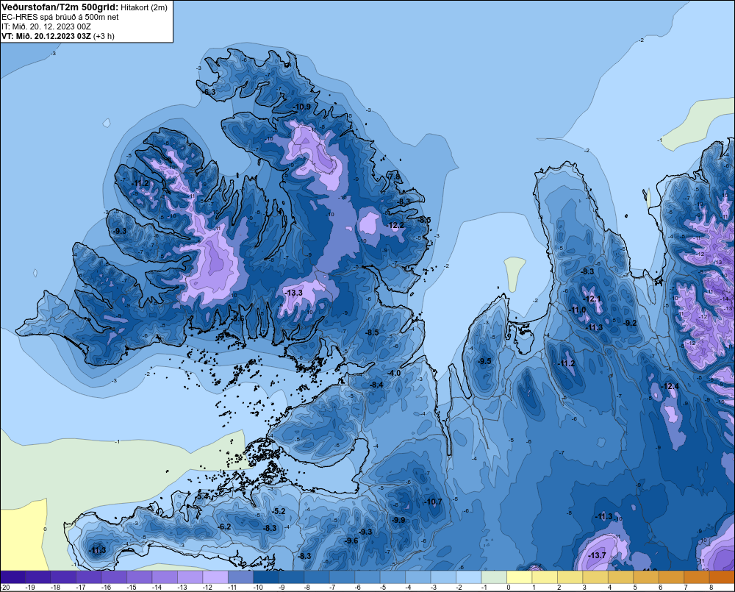
Task: Select the legend swatch above the -10 label
Action: pos(266,577)
